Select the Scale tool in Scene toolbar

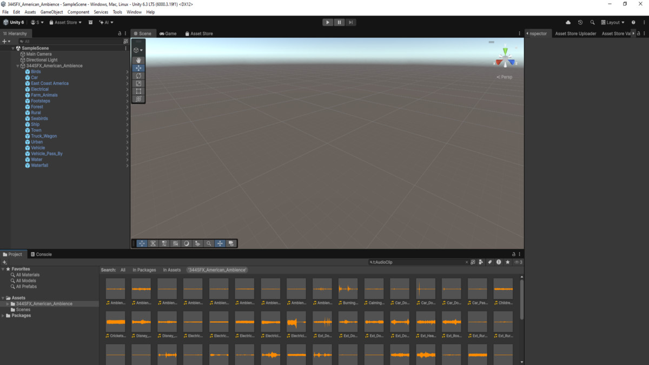pyautogui.click(x=138, y=84)
